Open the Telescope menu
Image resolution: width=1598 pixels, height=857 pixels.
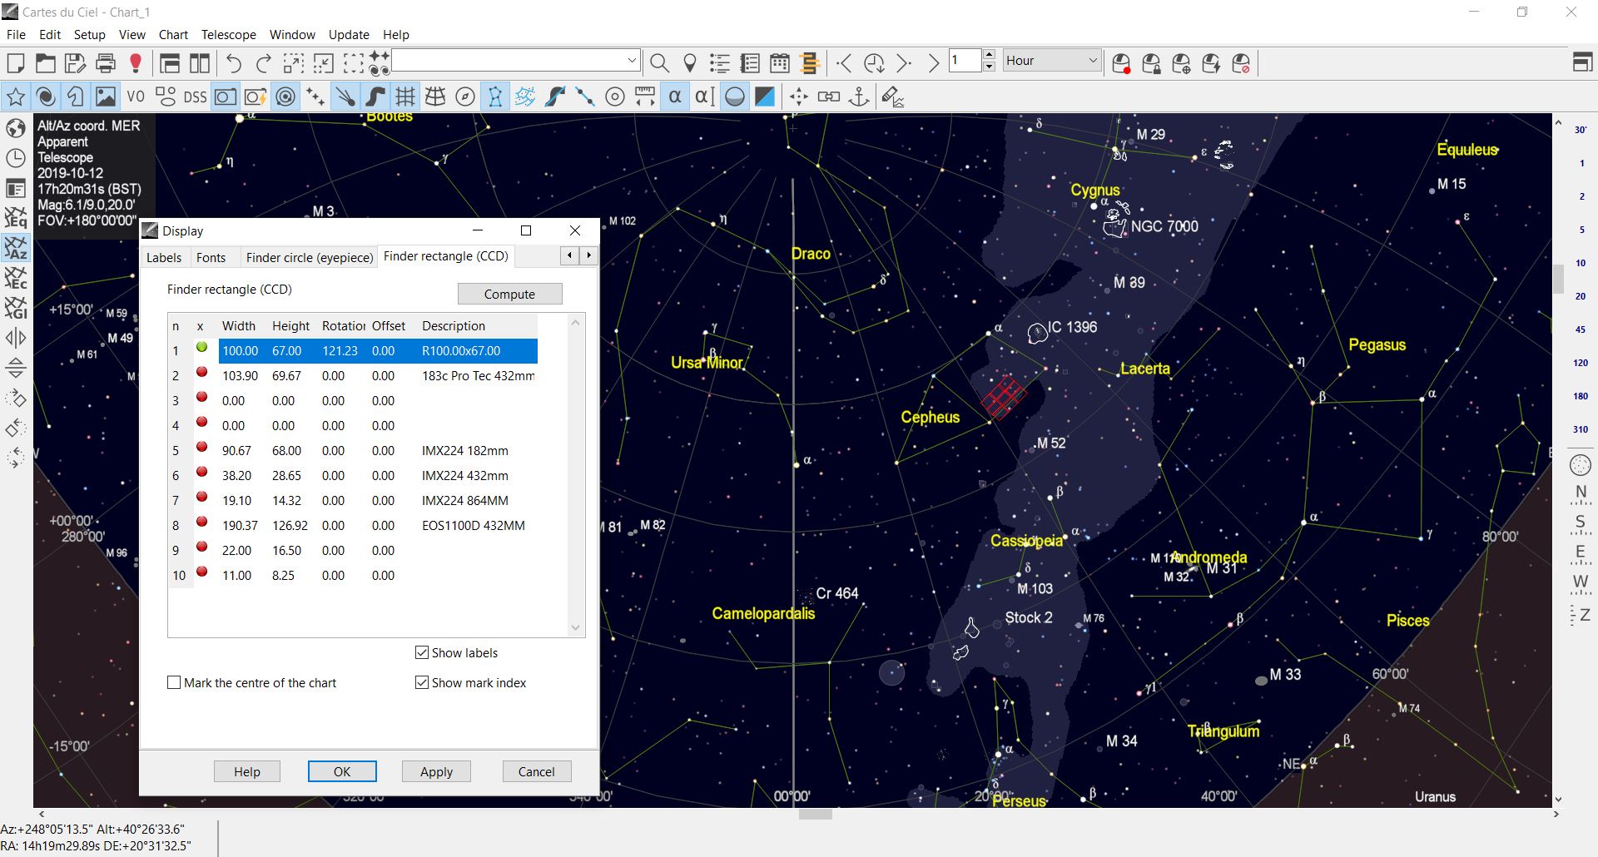tap(228, 35)
